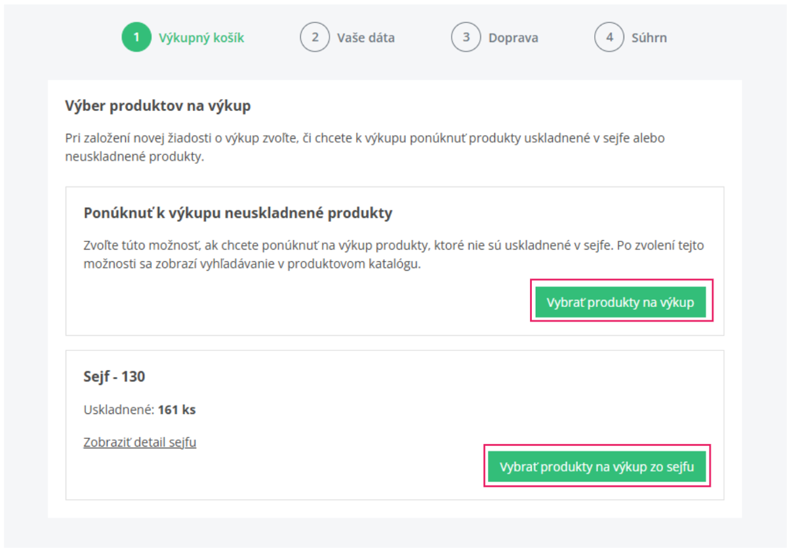Viewport: 787px width, 549px height.
Task: Click the description starting Zvoľte túto možnosť
Action: point(393,245)
